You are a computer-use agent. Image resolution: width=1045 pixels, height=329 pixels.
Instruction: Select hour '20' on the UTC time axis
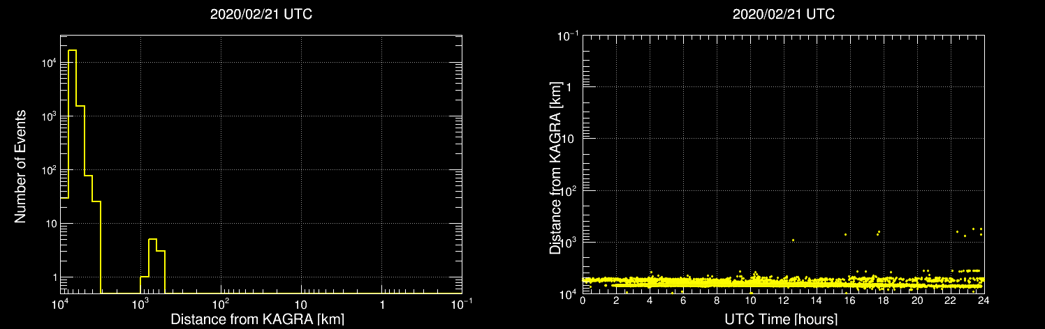[x=917, y=301]
